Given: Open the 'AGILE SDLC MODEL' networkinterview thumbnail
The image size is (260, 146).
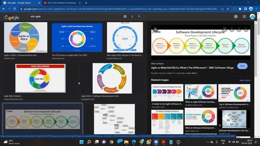Looking at the screenshot, I should [41, 78].
